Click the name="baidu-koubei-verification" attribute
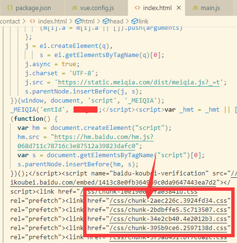 point(150,174)
